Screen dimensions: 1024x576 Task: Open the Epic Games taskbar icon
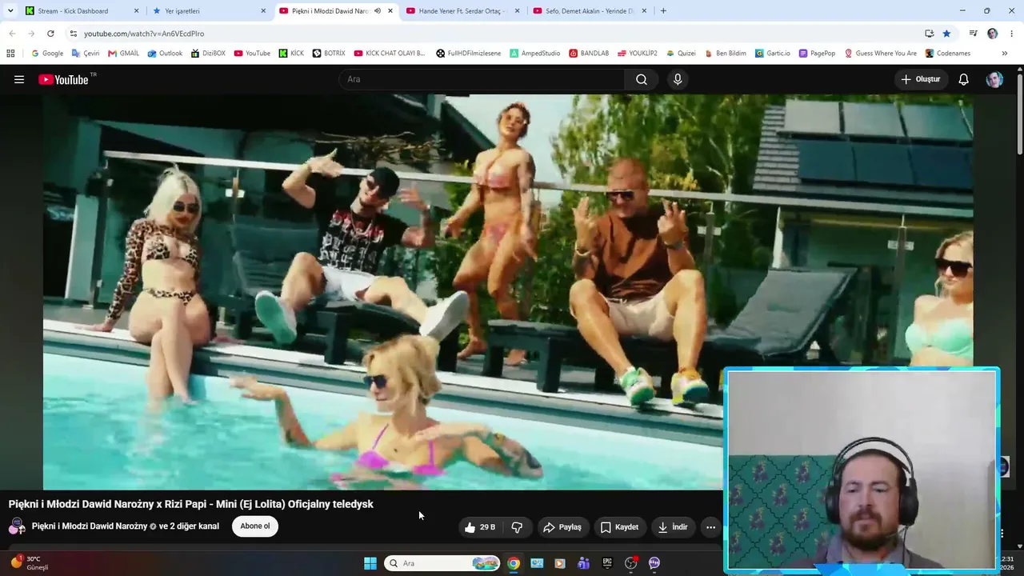click(607, 563)
